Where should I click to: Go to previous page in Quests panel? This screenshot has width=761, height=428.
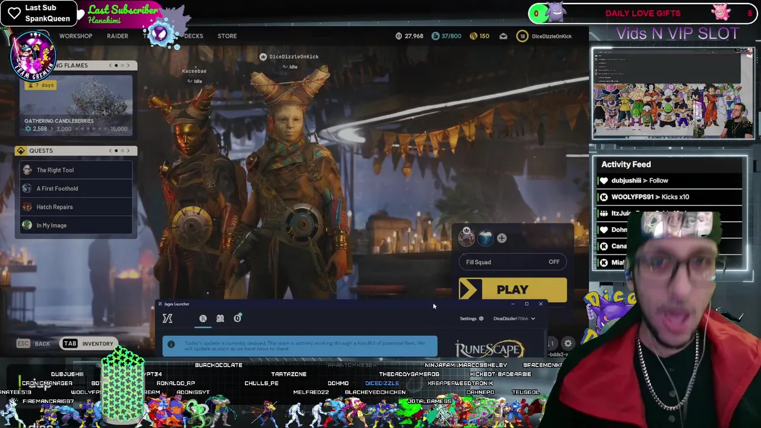[x=110, y=151]
